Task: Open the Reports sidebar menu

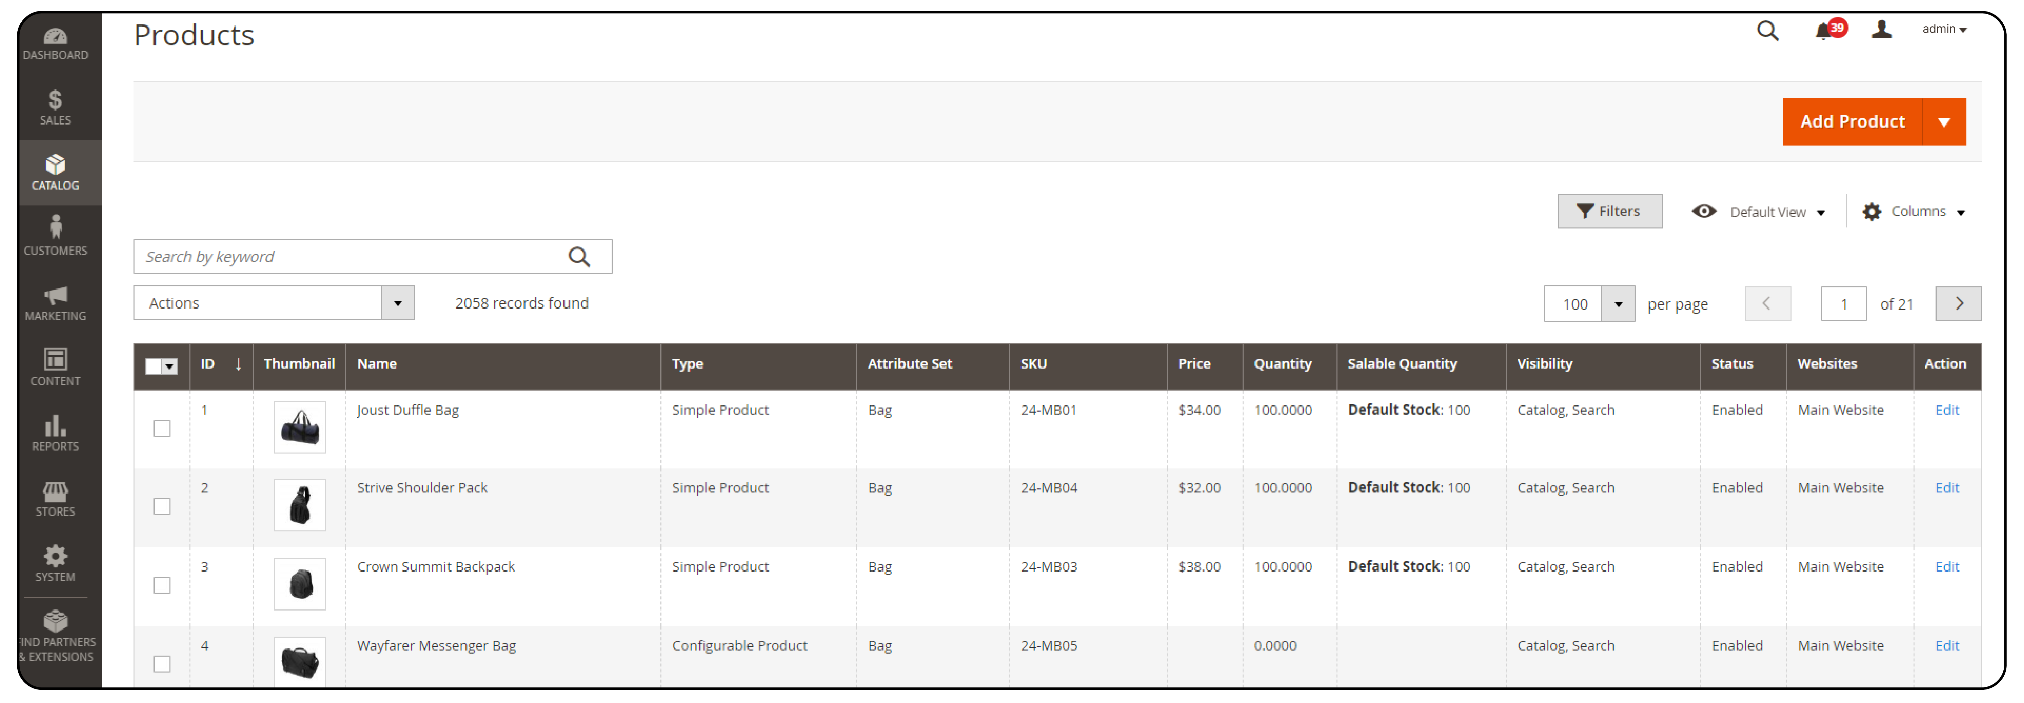Action: 55,433
